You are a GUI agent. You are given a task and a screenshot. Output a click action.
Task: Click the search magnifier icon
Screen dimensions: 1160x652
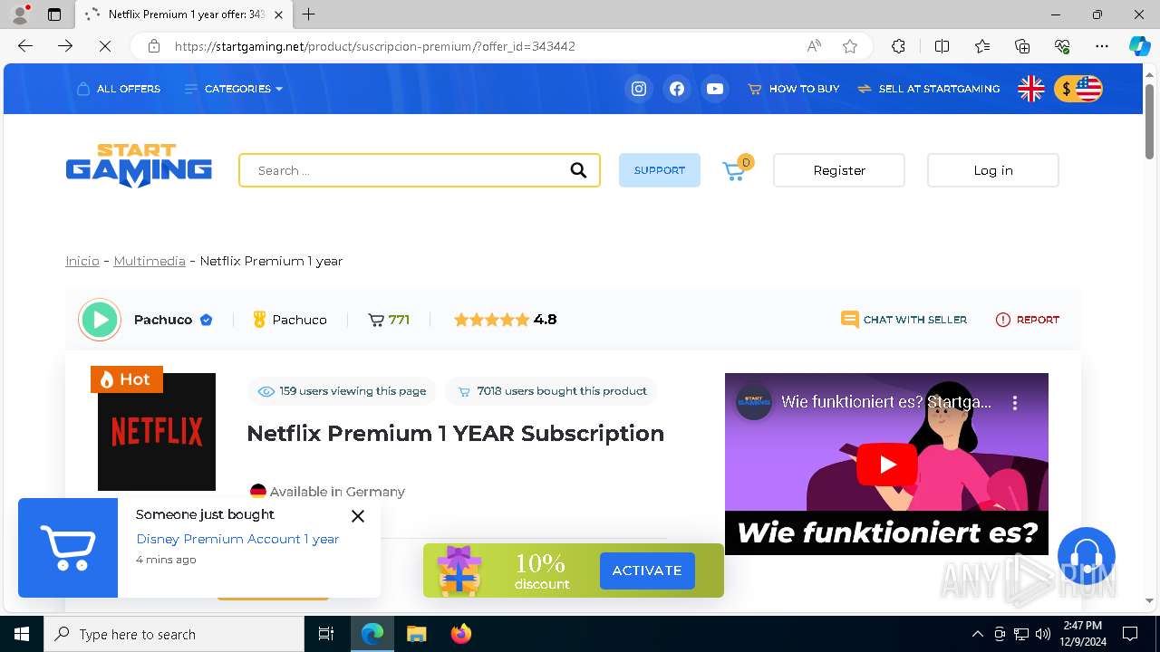click(x=578, y=170)
